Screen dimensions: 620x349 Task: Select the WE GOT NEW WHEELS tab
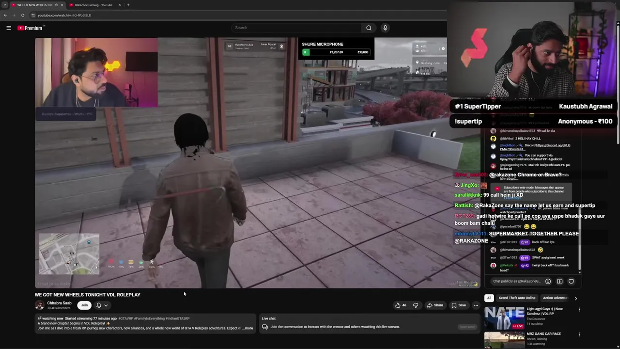(x=35, y=5)
